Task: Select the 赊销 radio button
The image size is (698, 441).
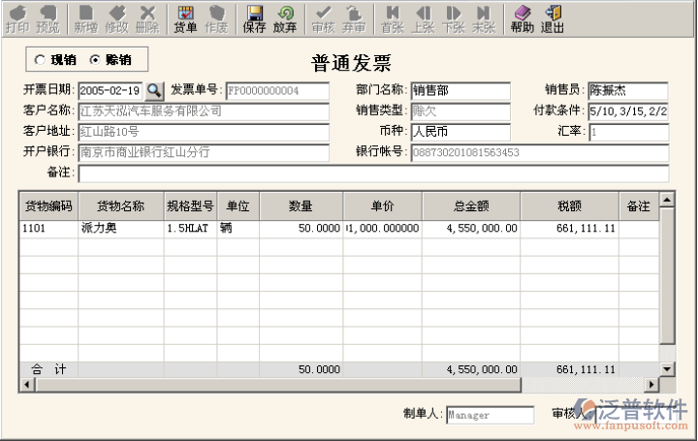Action: click(95, 59)
